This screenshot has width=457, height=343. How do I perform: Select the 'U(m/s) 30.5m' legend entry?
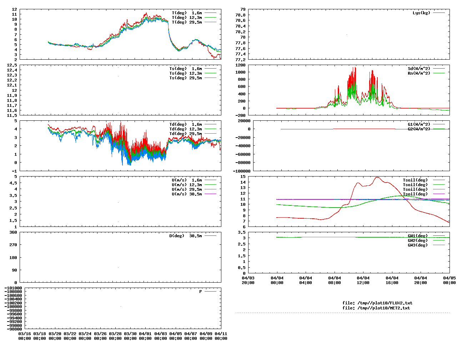coord(187,194)
